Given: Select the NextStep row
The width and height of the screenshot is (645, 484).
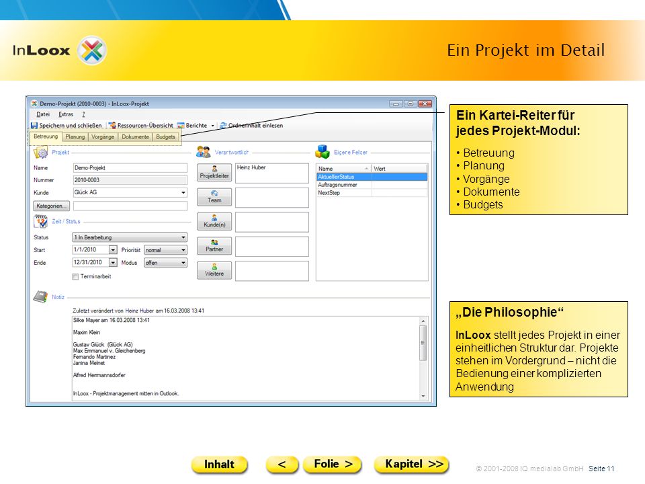Looking at the screenshot, I should click(372, 193).
